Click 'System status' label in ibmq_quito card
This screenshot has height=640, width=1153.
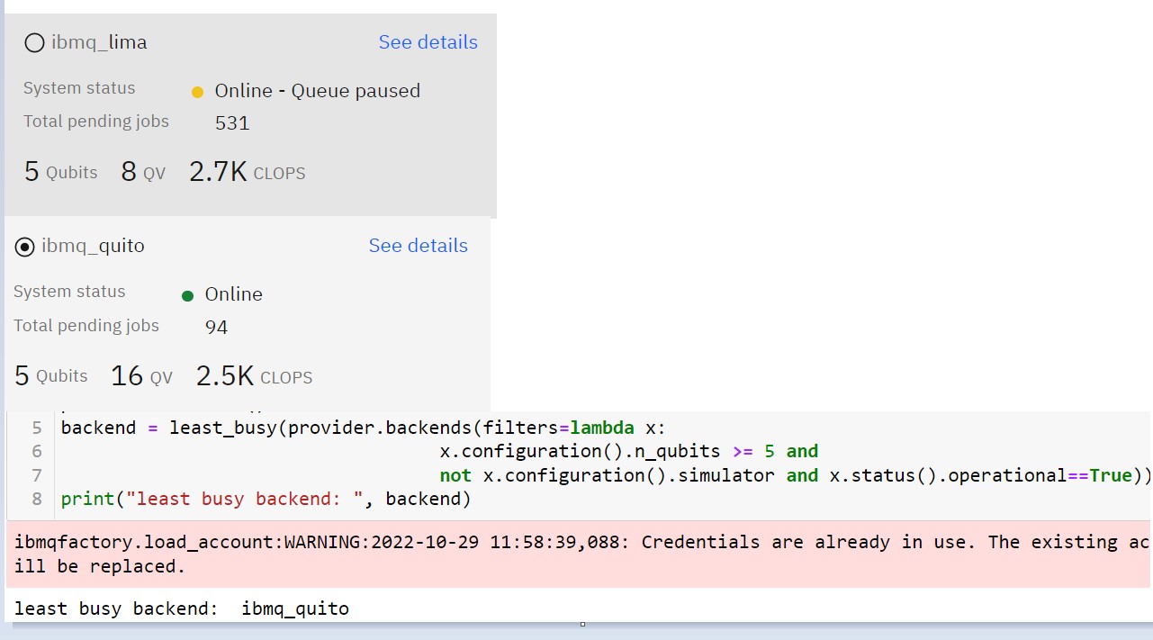click(69, 292)
